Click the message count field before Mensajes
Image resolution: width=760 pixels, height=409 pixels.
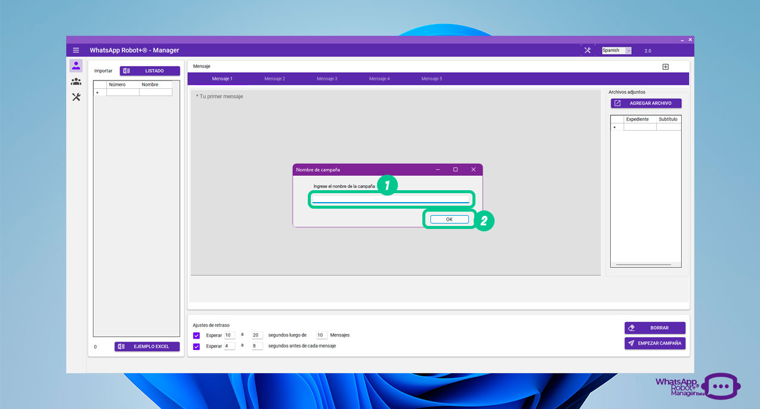[322, 335]
